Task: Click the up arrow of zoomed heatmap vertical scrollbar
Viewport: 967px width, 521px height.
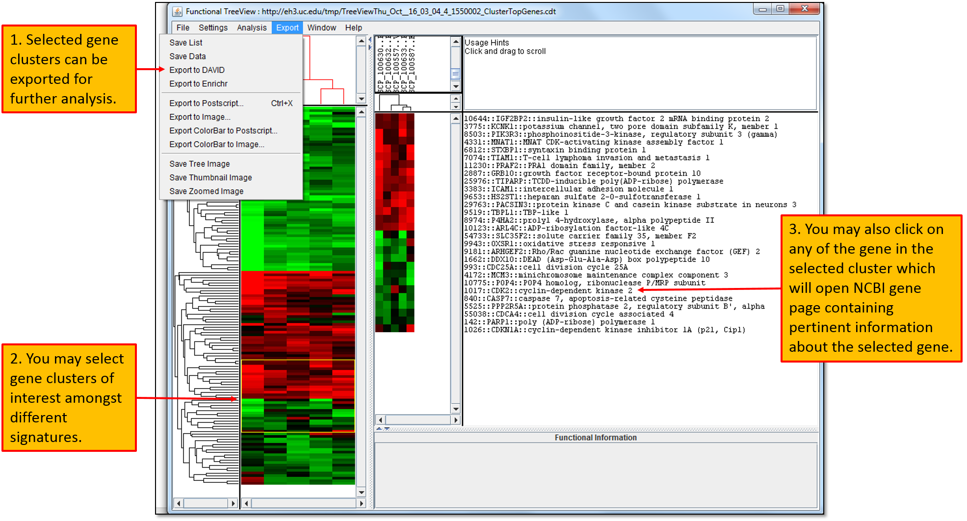Action: 456,119
